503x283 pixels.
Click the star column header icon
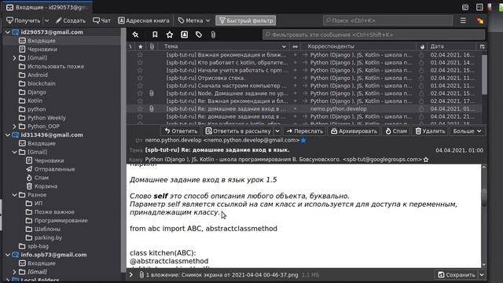140,46
